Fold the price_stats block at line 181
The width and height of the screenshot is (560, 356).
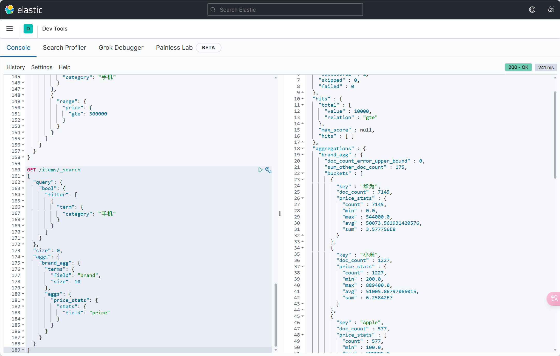click(23, 300)
